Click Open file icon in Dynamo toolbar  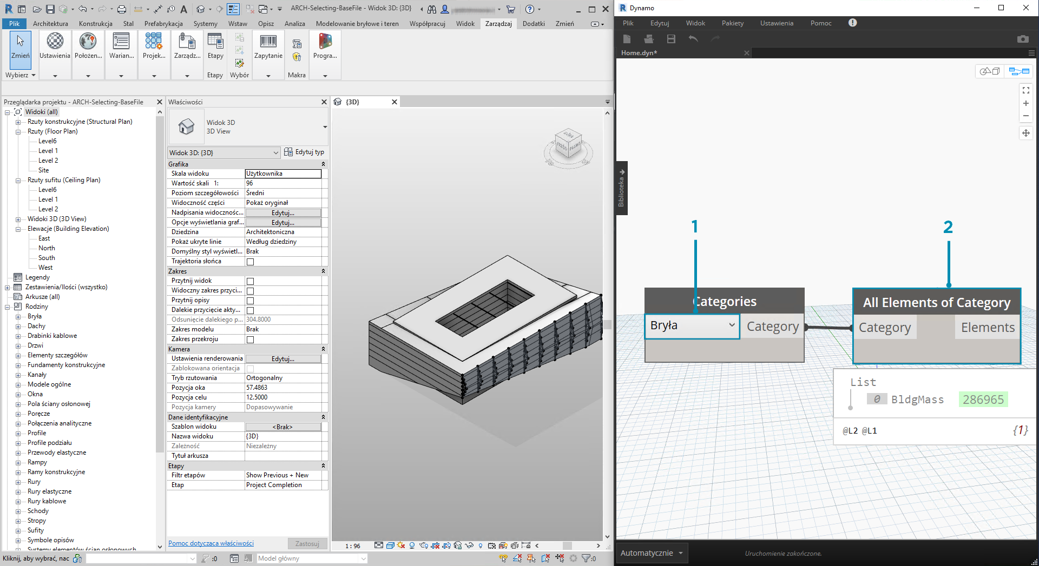pos(649,39)
